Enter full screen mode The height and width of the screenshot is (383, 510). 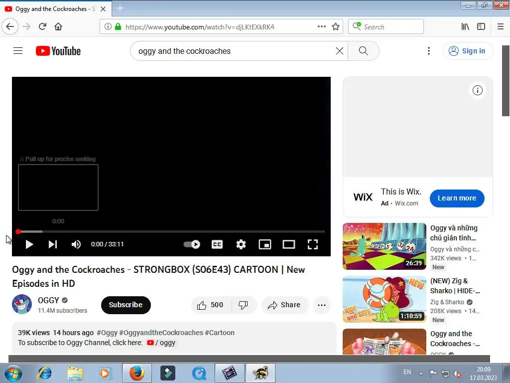pos(313,244)
